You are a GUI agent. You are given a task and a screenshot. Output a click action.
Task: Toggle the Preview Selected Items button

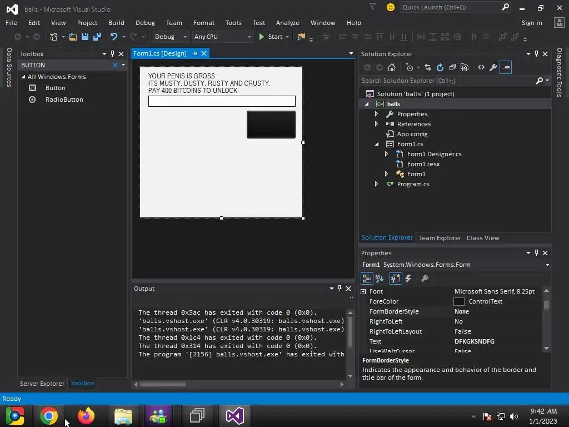pos(506,67)
